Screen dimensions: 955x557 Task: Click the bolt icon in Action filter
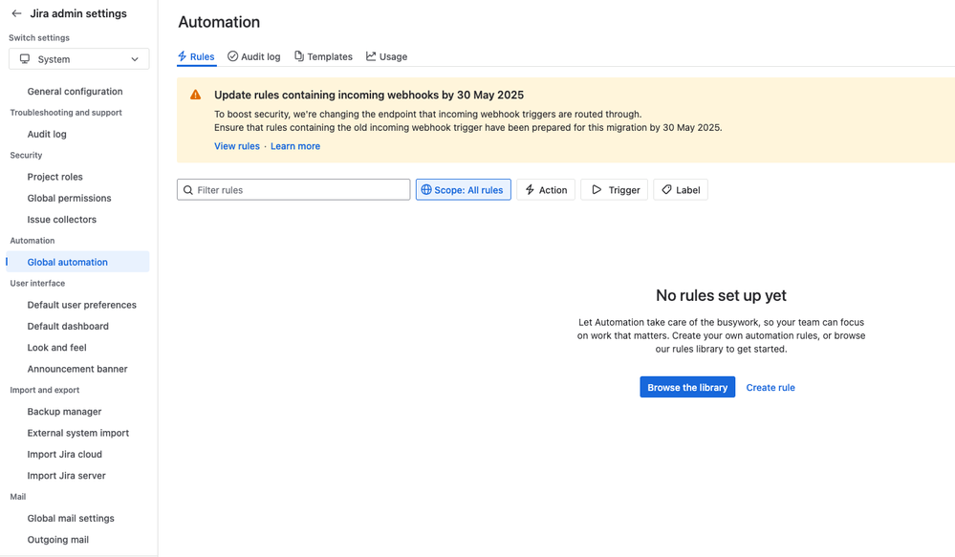tap(530, 190)
